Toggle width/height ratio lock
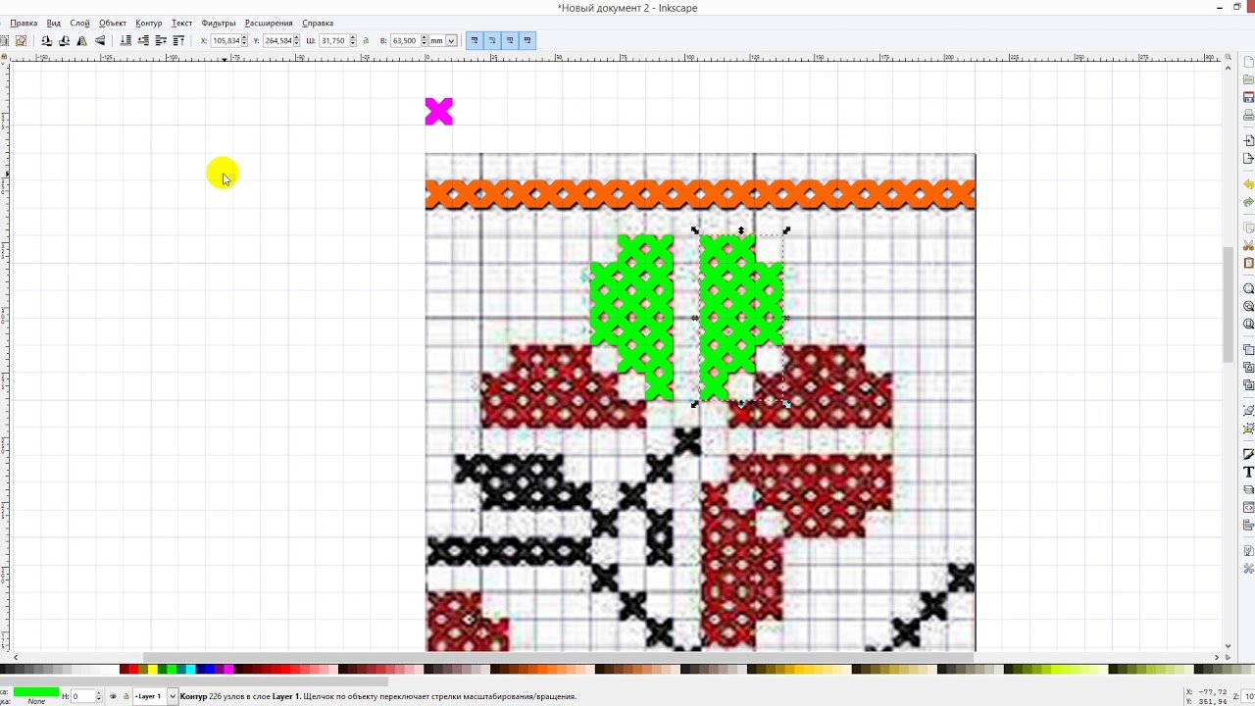The height and width of the screenshot is (706, 1255). pos(366,40)
